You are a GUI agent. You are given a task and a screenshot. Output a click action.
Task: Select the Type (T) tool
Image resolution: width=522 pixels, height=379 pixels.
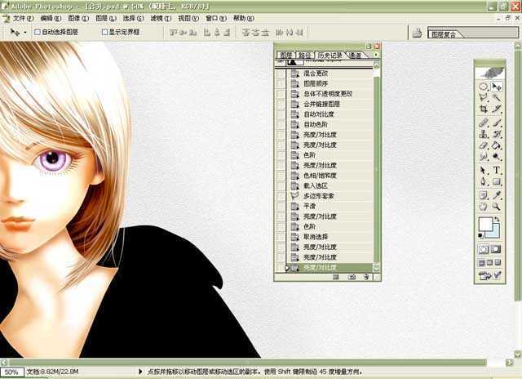(497, 171)
